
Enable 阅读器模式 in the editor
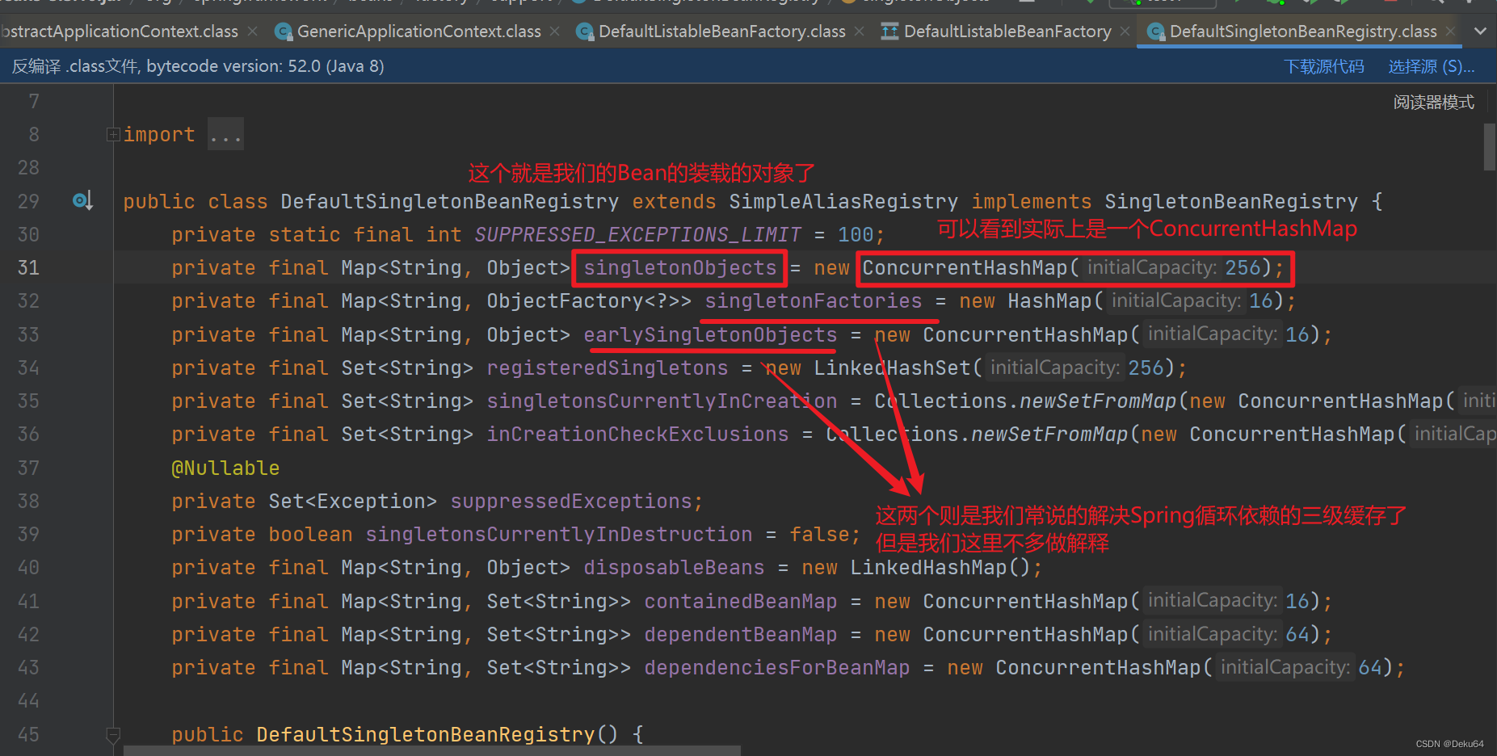point(1434,102)
